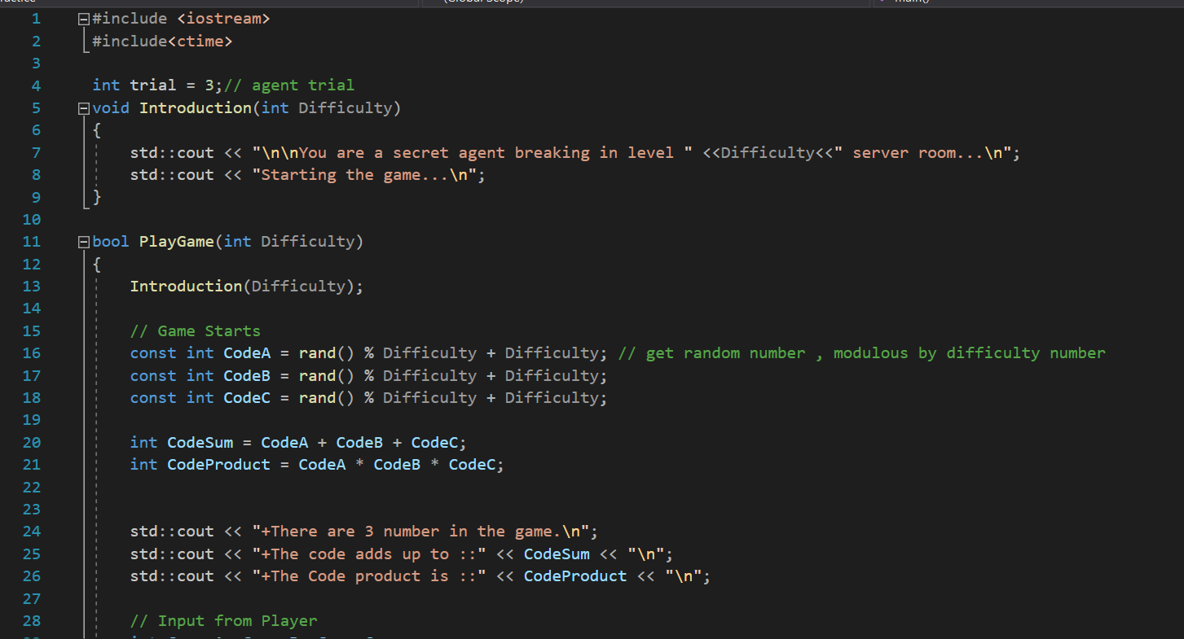Click the Introduction function name on line 5
This screenshot has width=1184, height=639.
[x=196, y=107]
